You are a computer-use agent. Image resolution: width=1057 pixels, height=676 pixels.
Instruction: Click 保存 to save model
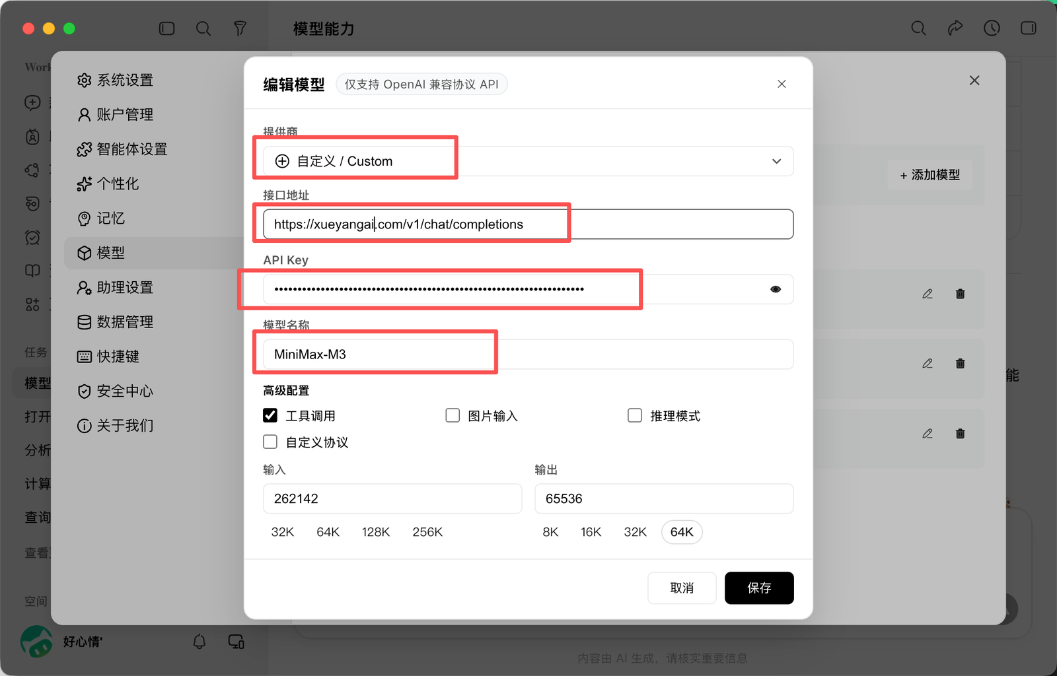click(759, 588)
